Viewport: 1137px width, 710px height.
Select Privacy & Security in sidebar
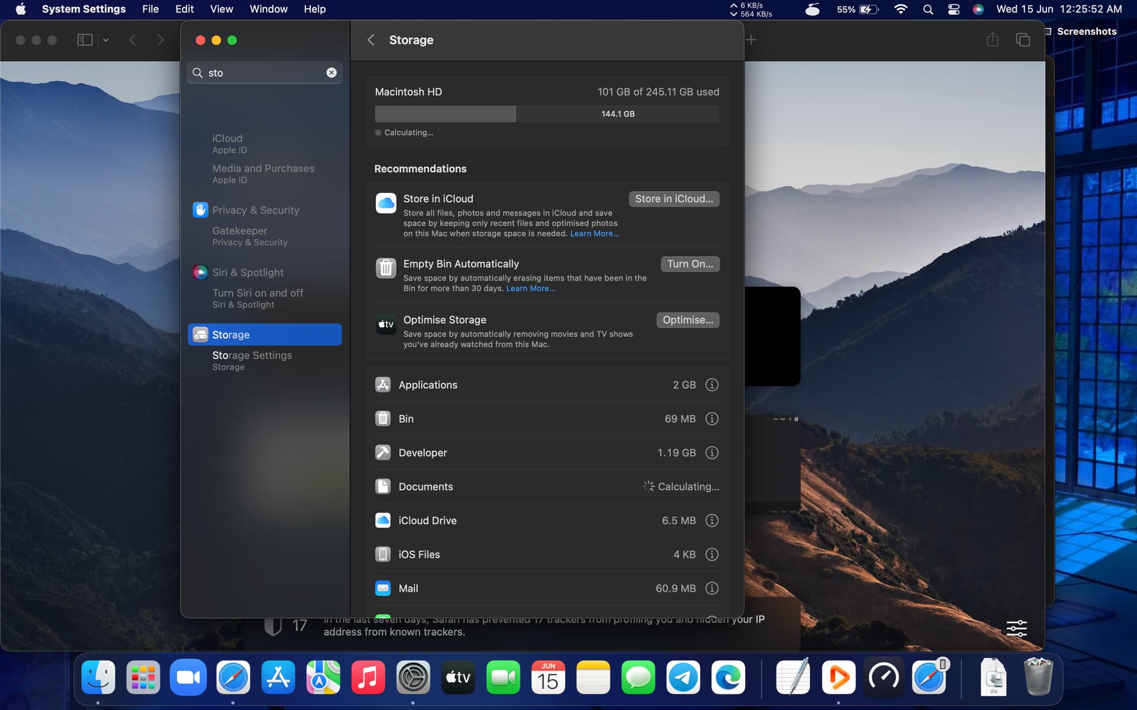coord(255,210)
